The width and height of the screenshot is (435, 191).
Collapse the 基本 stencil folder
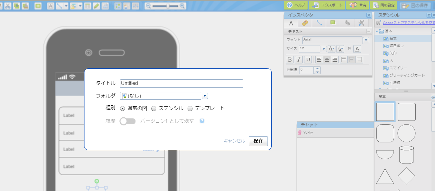pos(377,31)
